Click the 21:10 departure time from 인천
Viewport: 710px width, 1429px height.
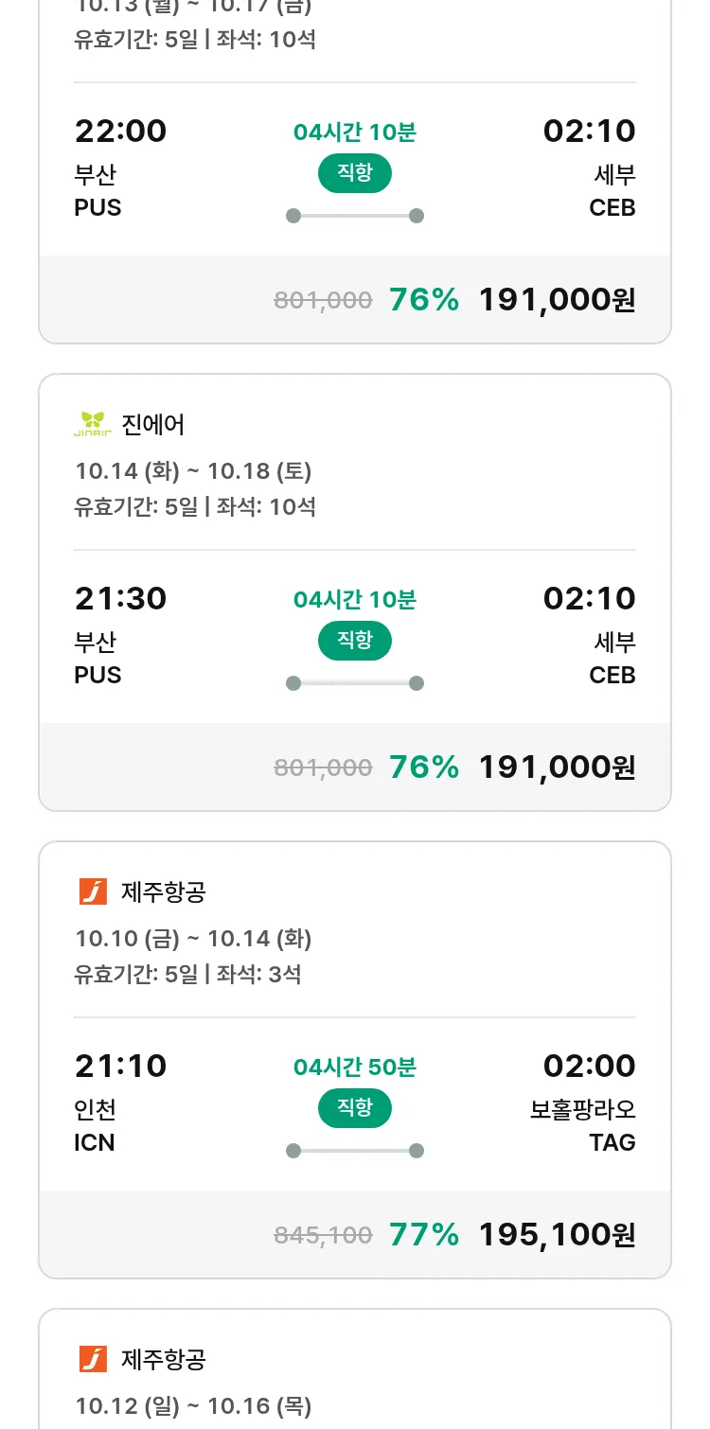click(120, 1066)
